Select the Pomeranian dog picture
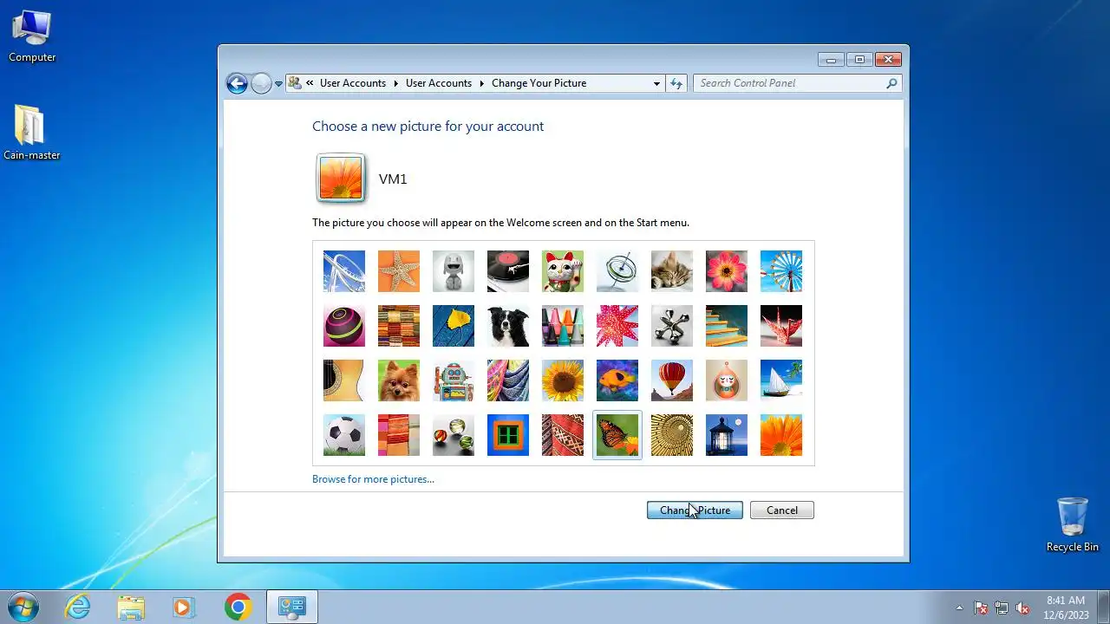The image size is (1110, 624). point(399,380)
